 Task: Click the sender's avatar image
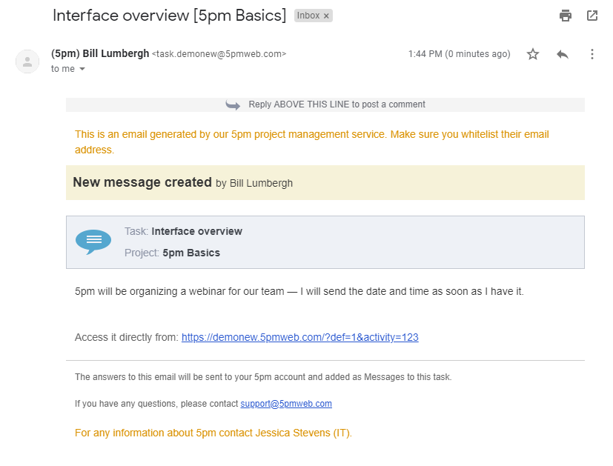pyautogui.click(x=27, y=61)
